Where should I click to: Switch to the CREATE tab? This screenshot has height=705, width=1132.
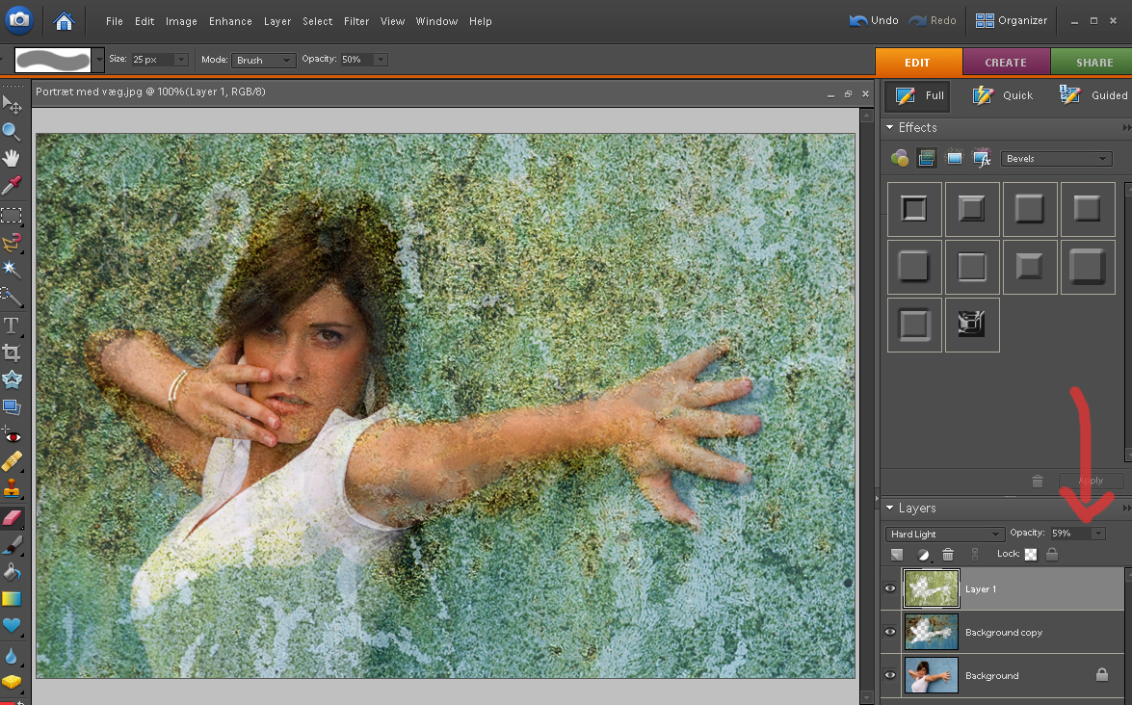(x=1005, y=63)
